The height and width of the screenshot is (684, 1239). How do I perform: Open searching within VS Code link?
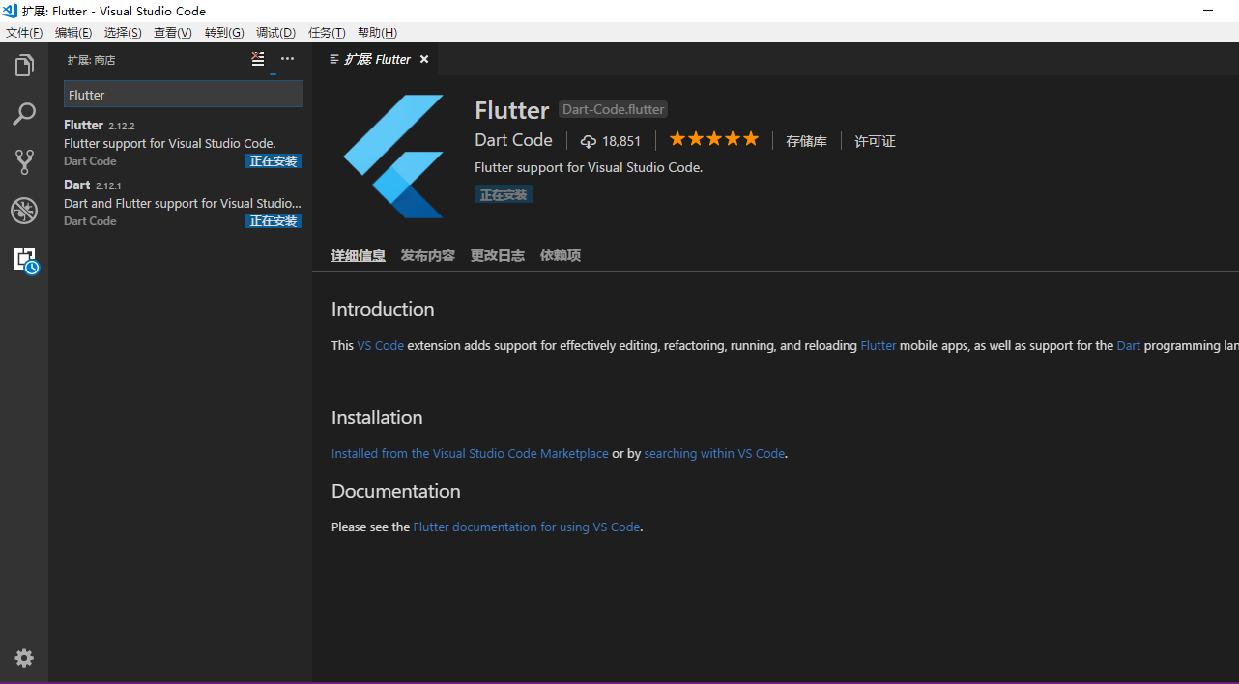pyautogui.click(x=715, y=453)
